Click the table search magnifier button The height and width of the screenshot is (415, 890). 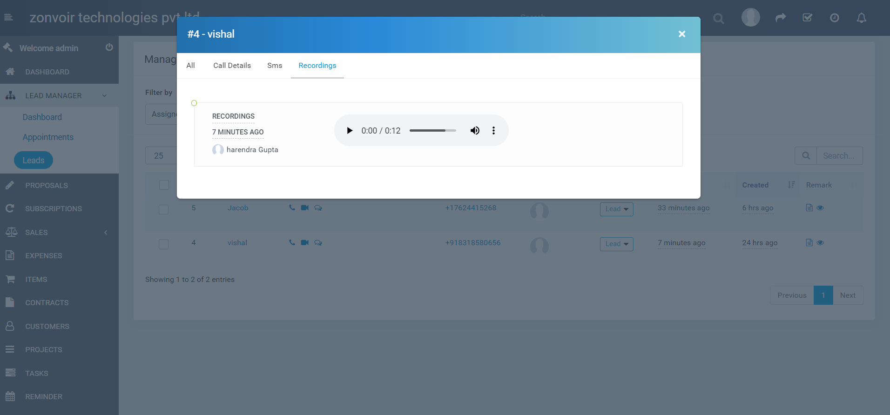tap(806, 156)
